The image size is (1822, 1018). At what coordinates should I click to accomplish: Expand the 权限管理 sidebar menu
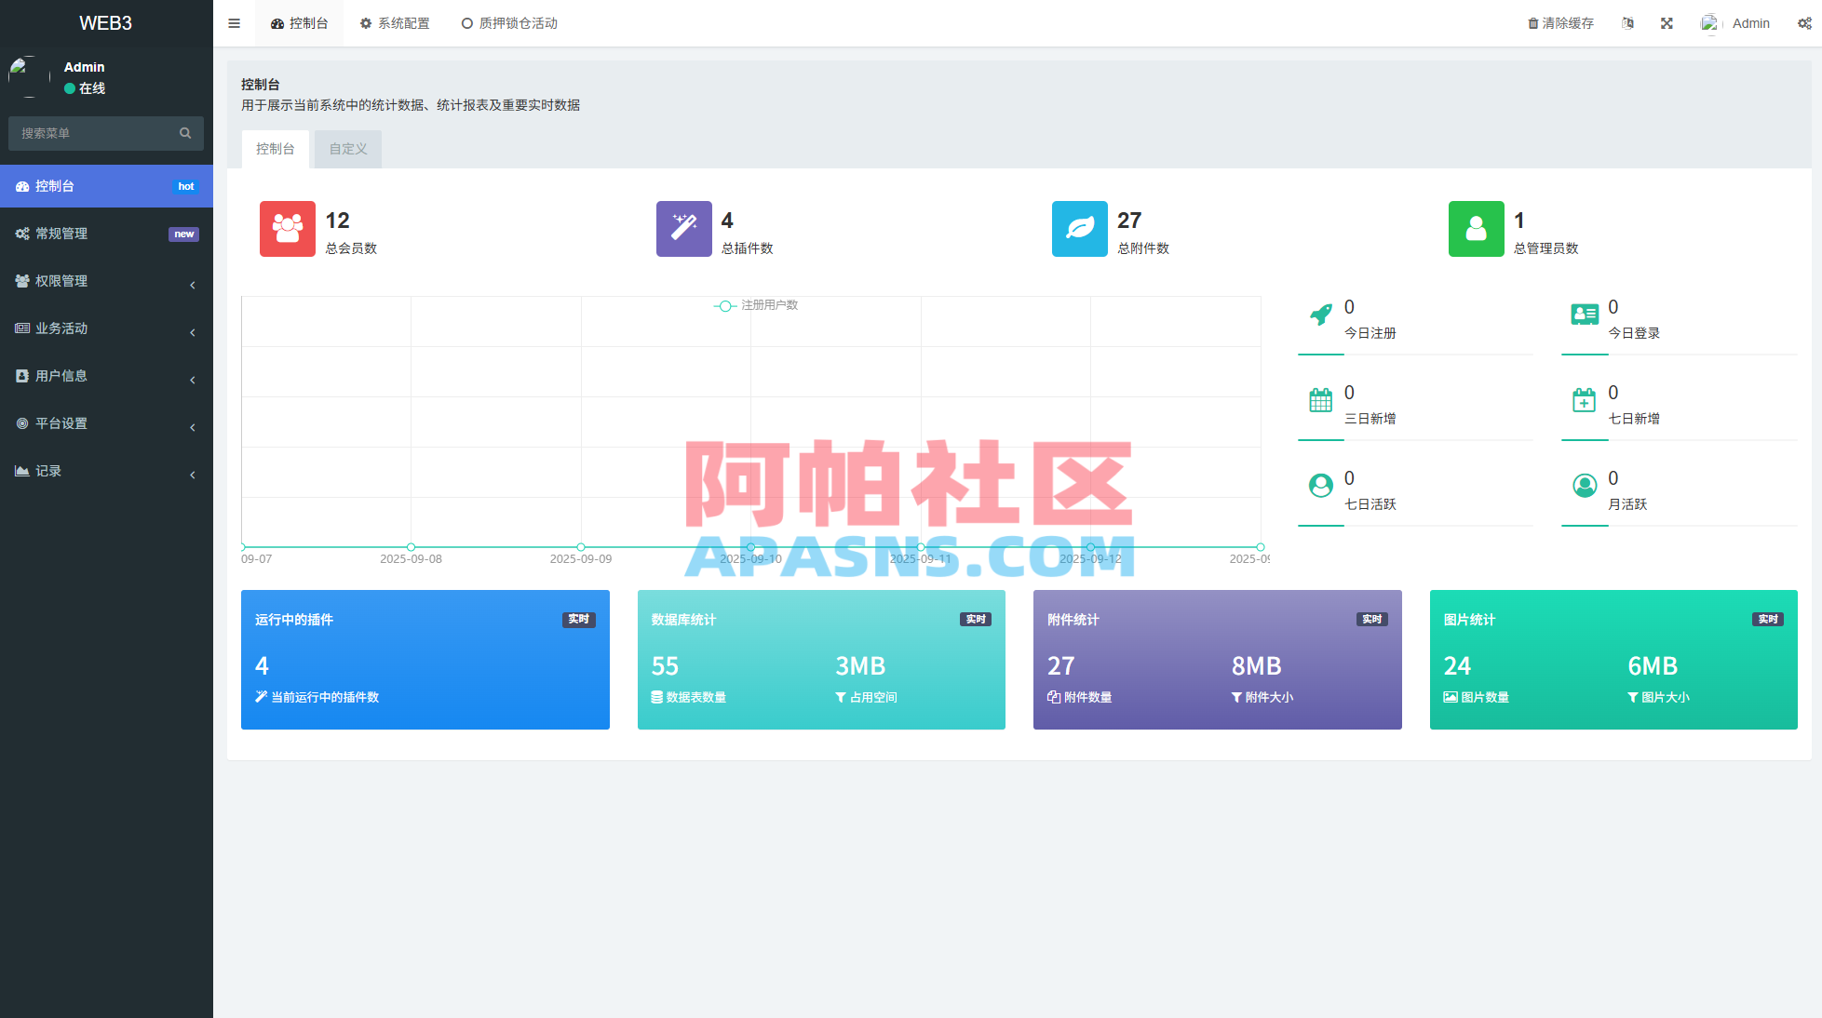coord(106,281)
